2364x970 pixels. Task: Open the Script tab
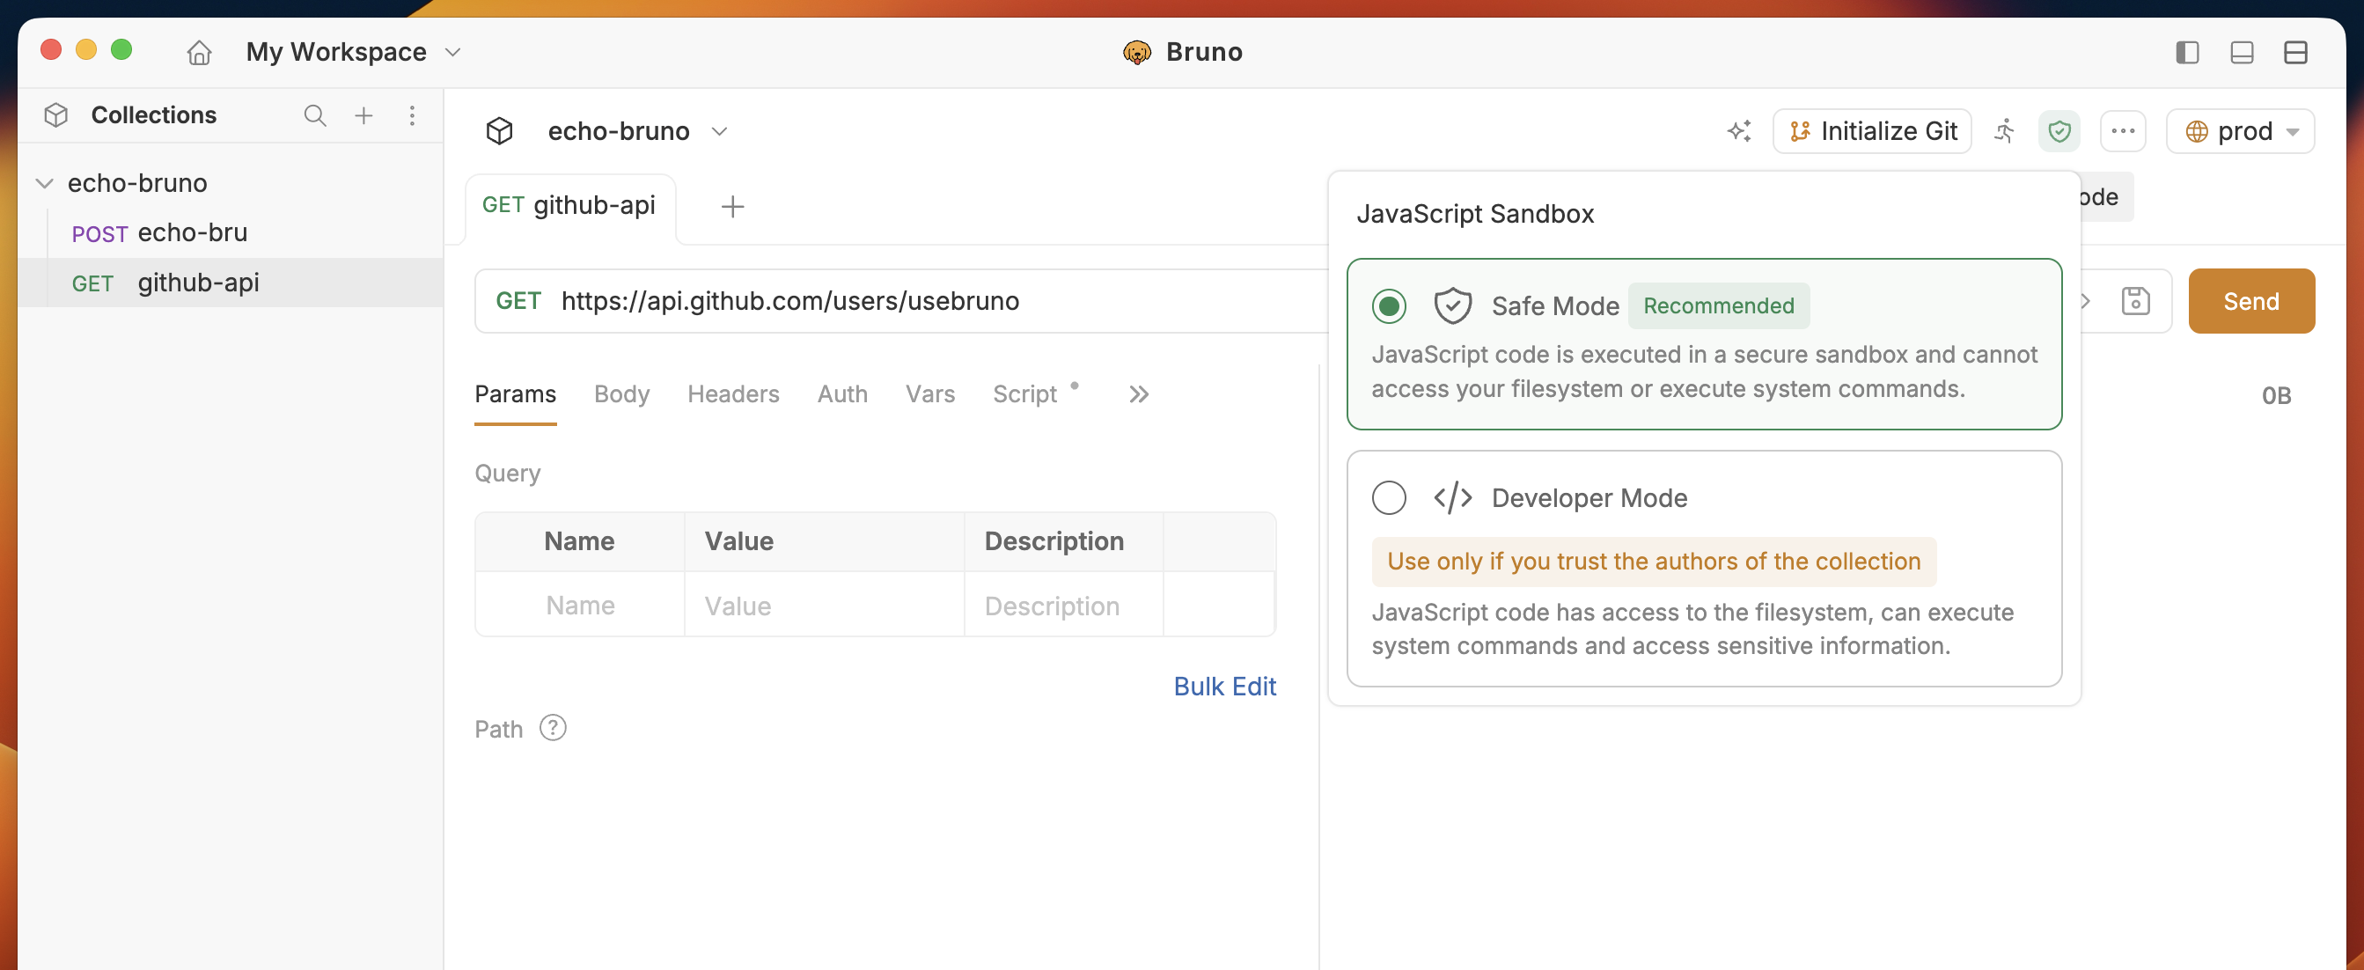(1025, 394)
